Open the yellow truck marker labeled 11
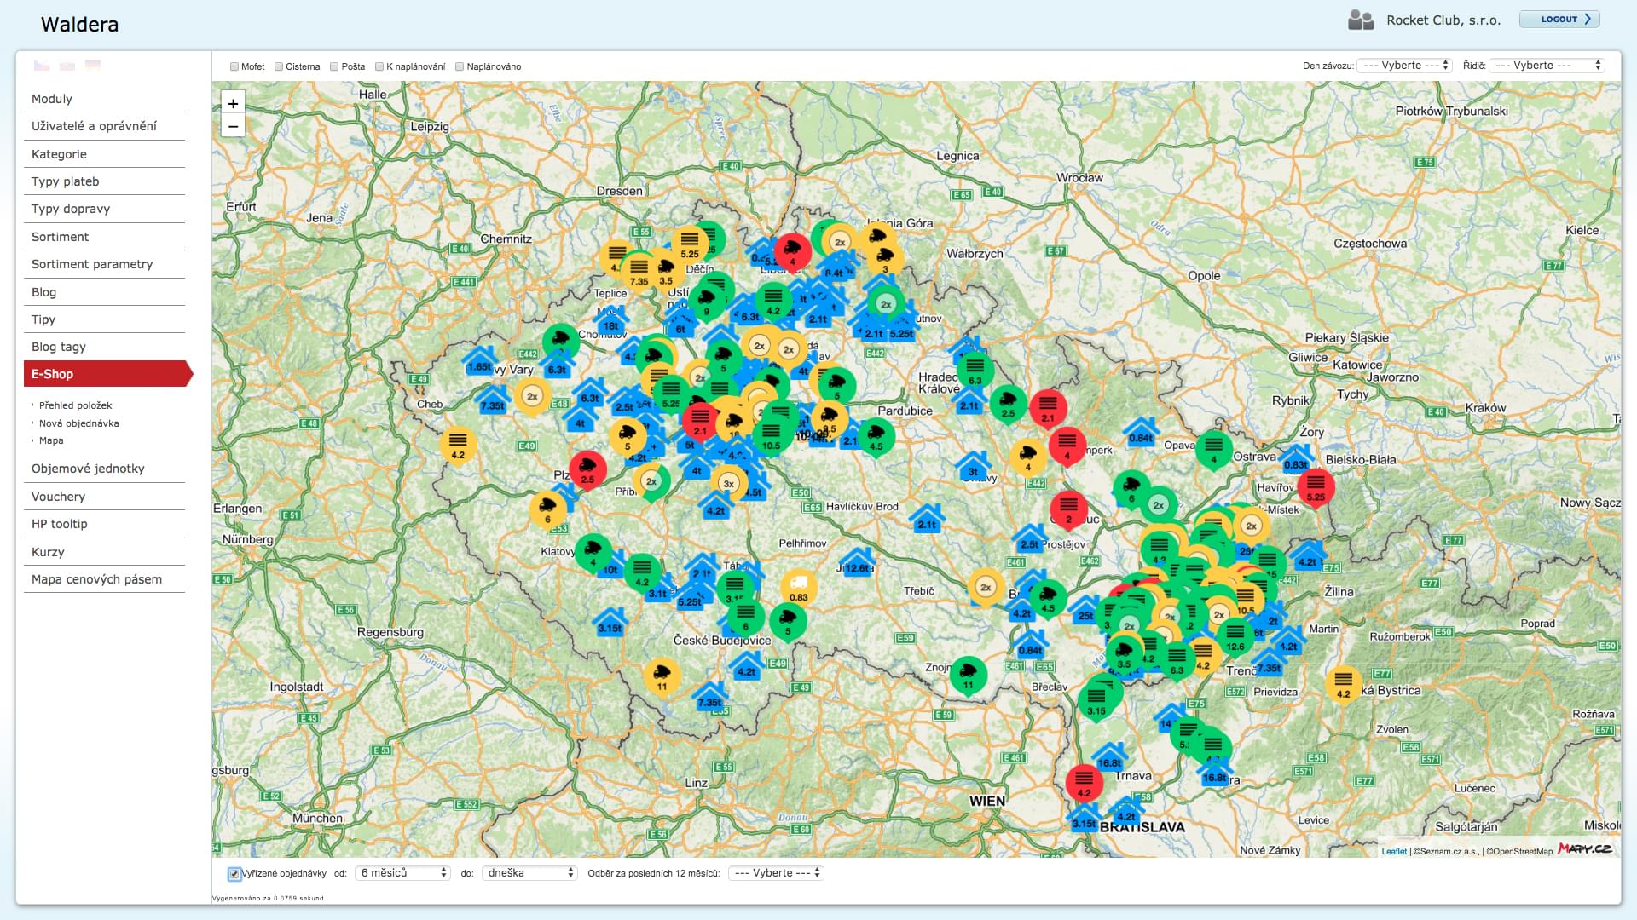Screen dimensions: 1637x920 [662, 677]
